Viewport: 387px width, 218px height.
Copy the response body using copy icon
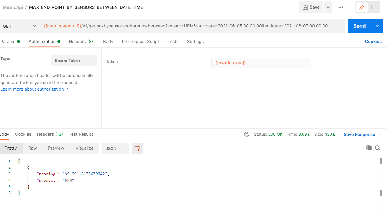(369, 148)
